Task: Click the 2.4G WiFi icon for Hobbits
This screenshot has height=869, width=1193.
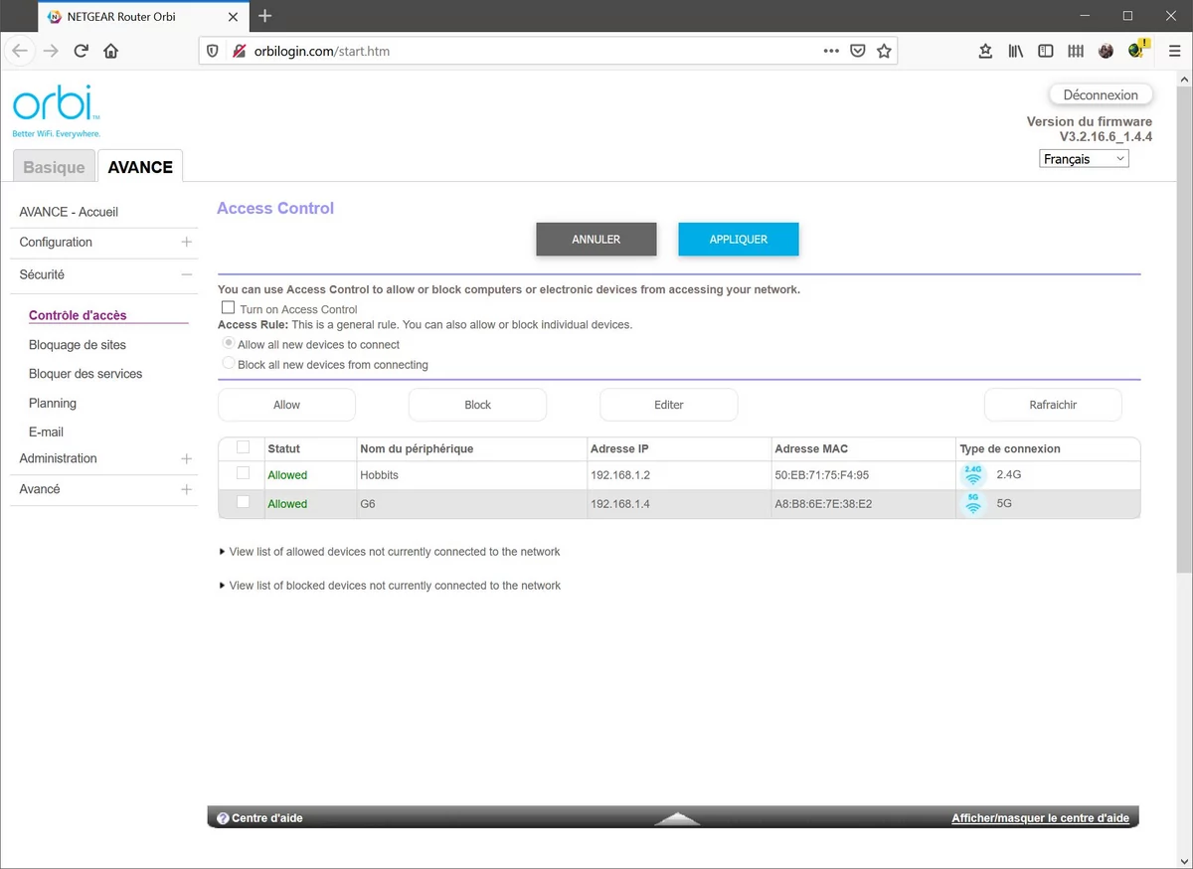Action: 973,475
